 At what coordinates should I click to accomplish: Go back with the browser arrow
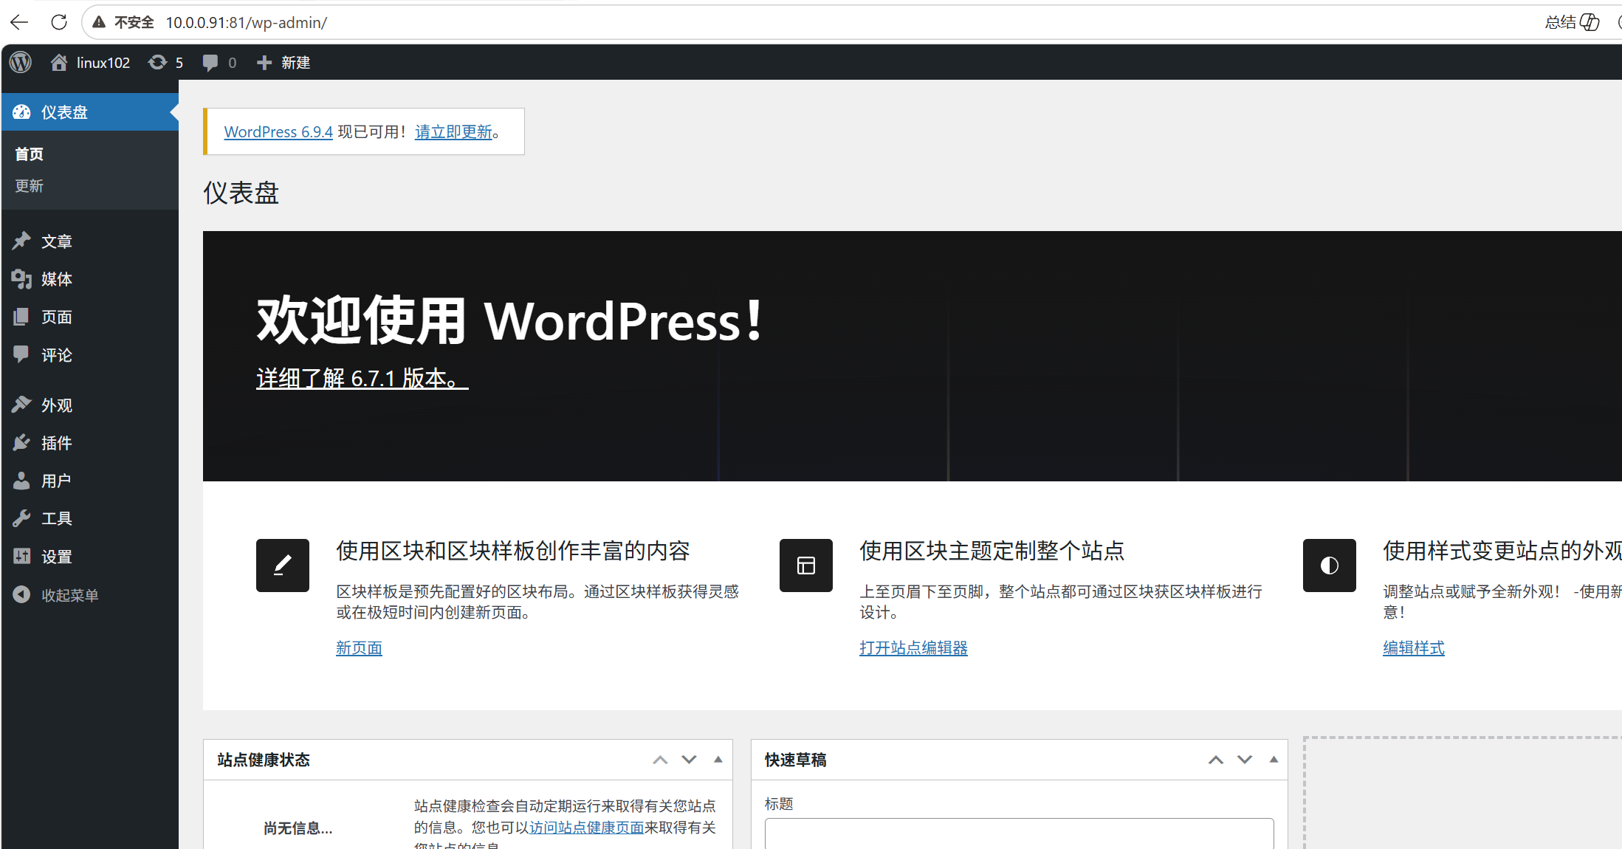coord(19,22)
